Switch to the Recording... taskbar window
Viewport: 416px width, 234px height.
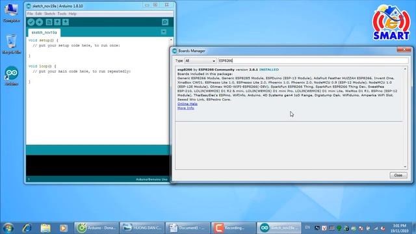pos(233,228)
